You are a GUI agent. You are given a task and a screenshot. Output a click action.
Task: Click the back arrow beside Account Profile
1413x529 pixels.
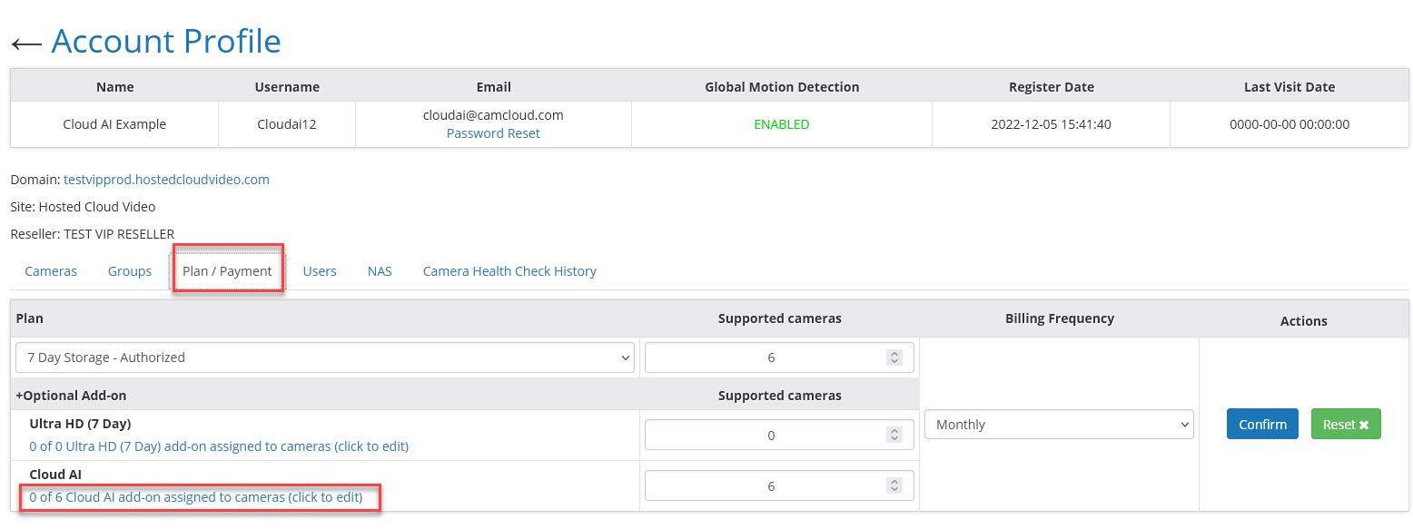coord(26,44)
